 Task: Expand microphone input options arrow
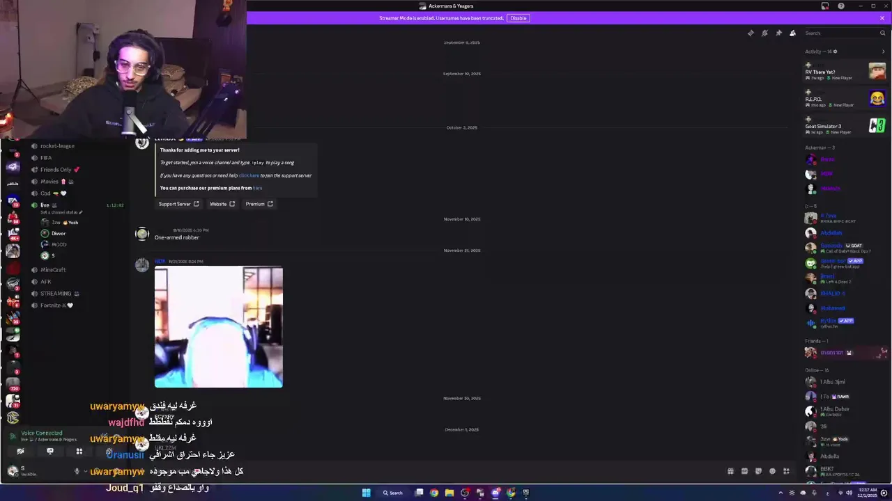(85, 471)
